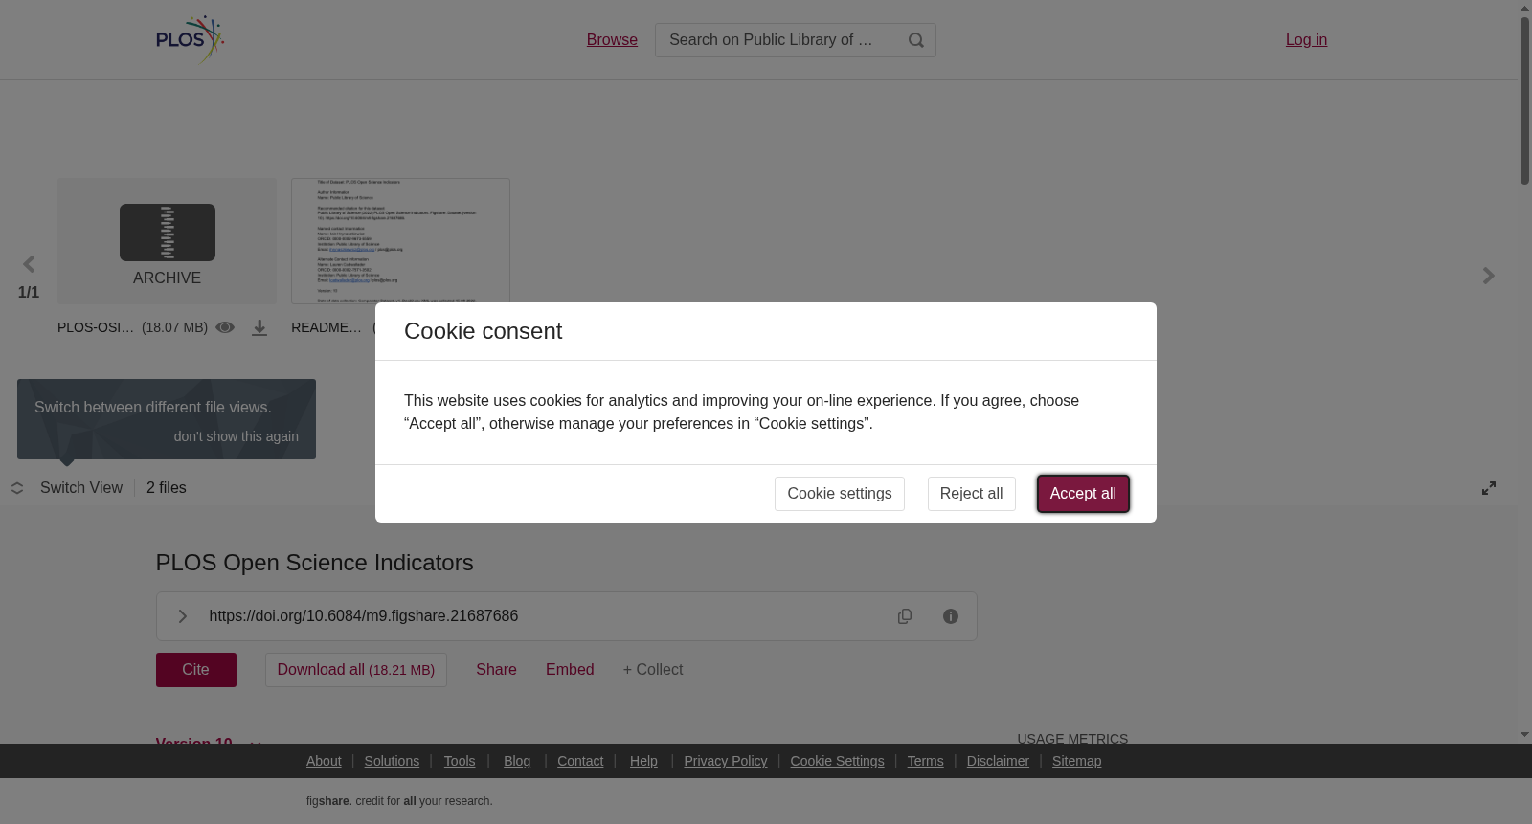This screenshot has width=1532, height=824.
Task: Open the Browse link
Action: click(x=612, y=40)
